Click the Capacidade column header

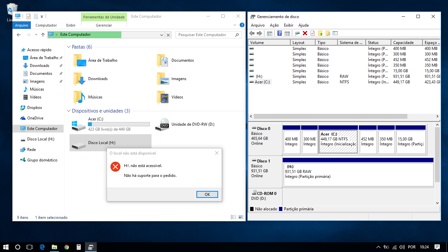(x=407, y=42)
